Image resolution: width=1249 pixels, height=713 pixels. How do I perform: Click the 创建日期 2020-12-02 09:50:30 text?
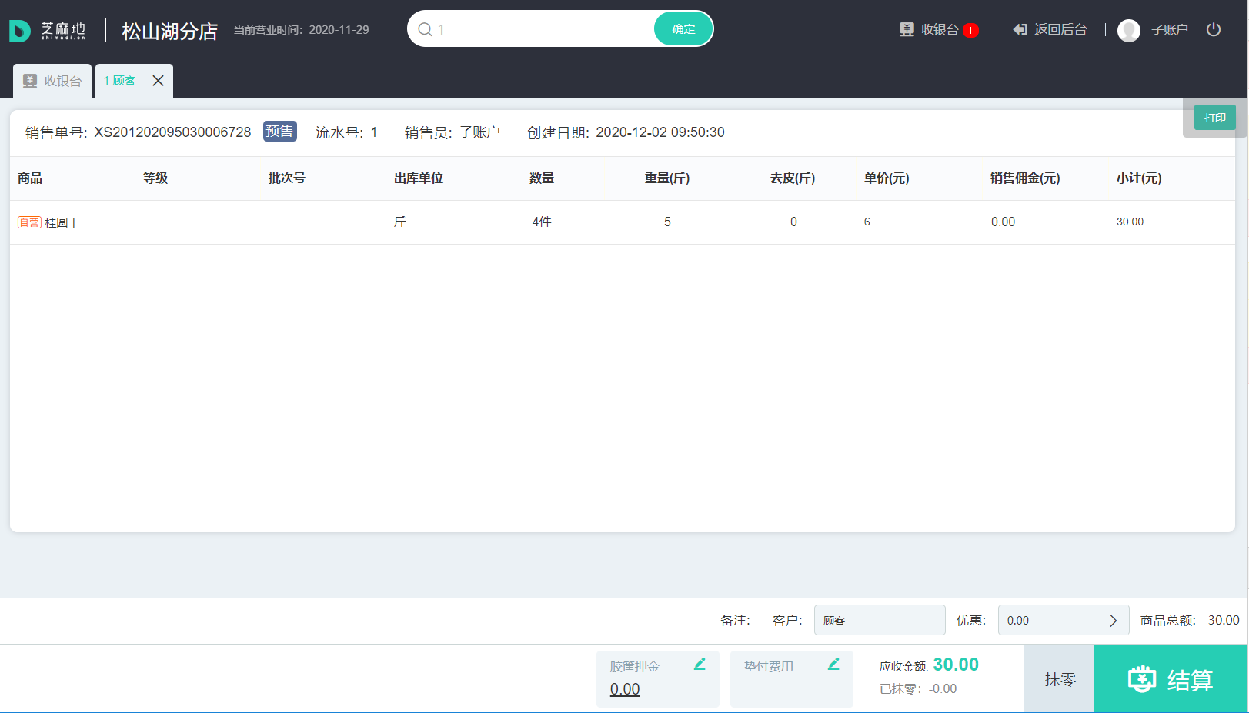click(626, 132)
